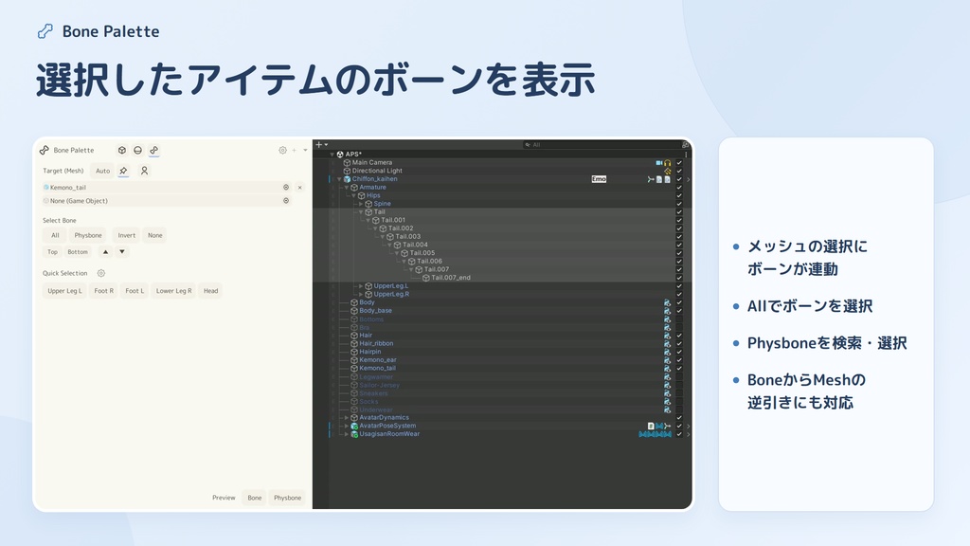Click the Kemono_tail object field
This screenshot has width=970, height=546.
pos(167,187)
